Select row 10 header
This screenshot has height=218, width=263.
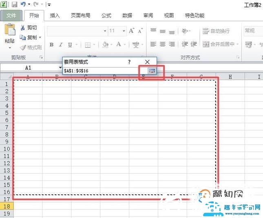7,149
